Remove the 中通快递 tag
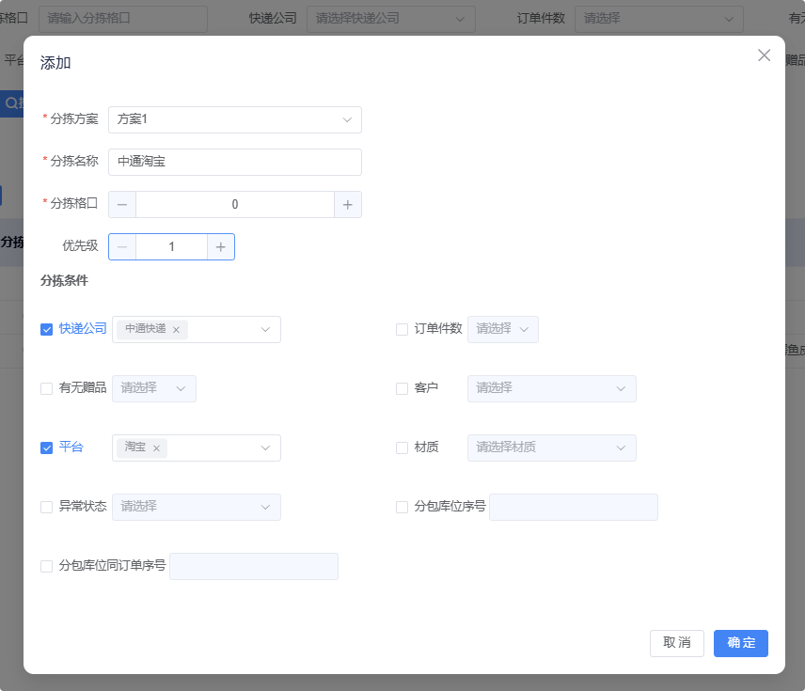 pos(176,330)
